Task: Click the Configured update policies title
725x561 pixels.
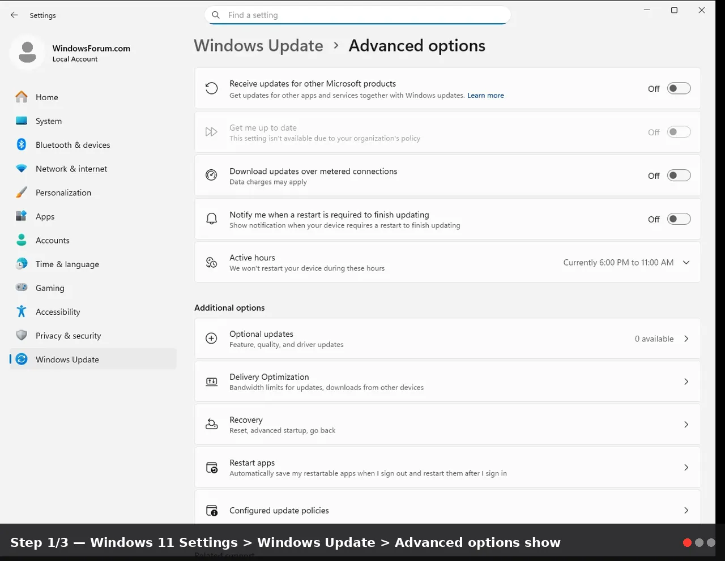Action: [279, 511]
